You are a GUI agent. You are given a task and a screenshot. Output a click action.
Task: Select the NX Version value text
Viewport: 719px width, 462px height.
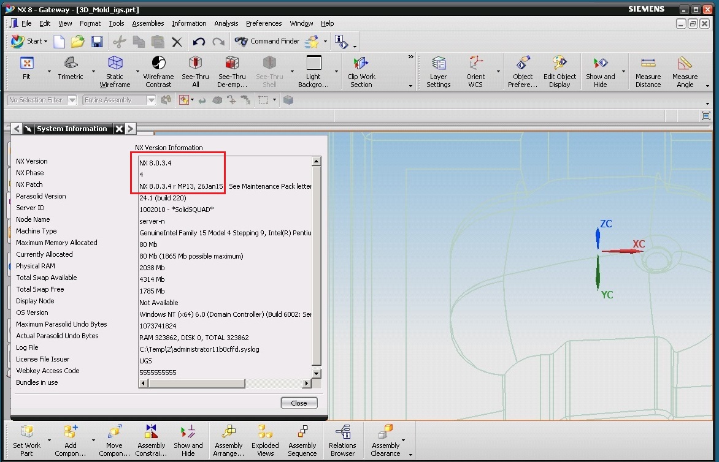[x=155, y=163]
